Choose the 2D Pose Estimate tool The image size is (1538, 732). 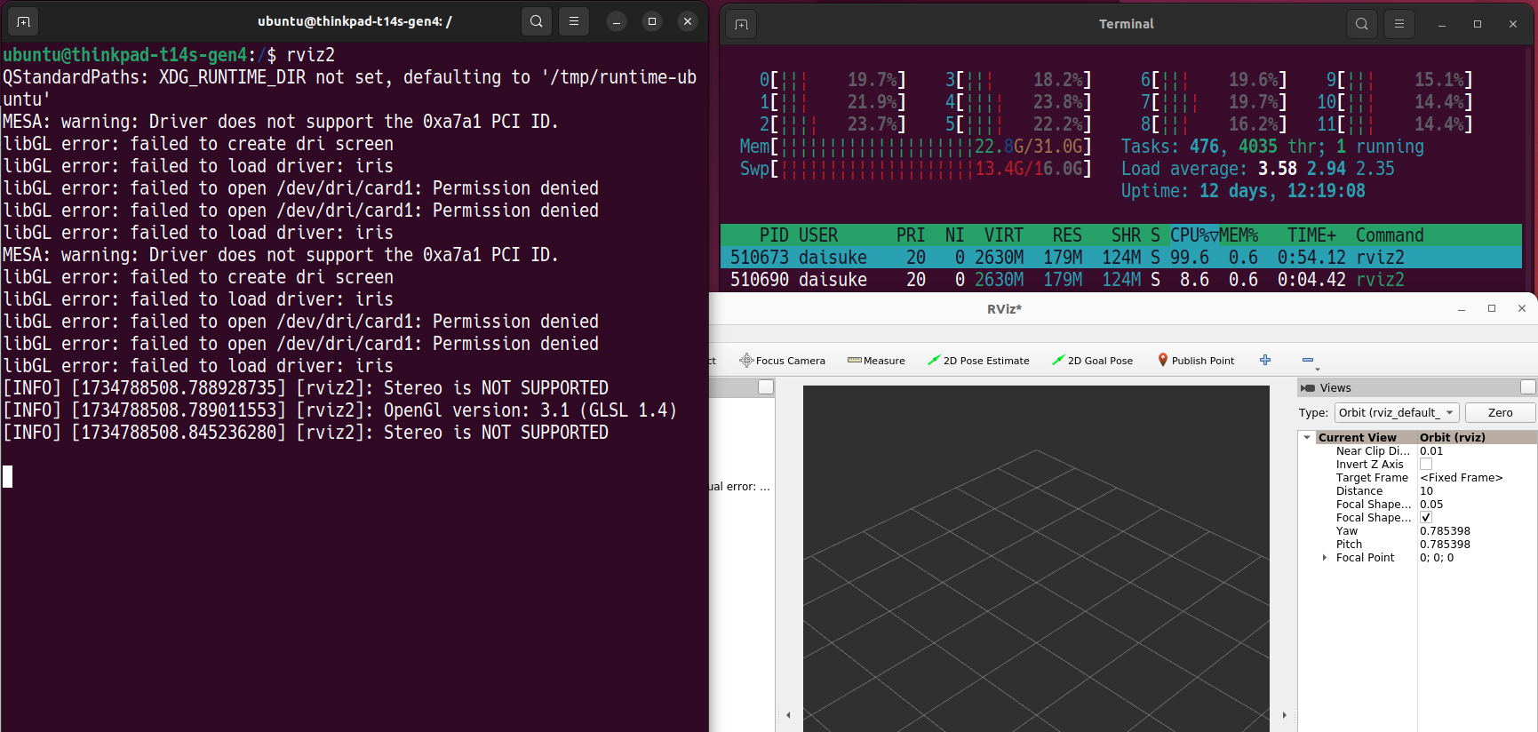point(978,361)
